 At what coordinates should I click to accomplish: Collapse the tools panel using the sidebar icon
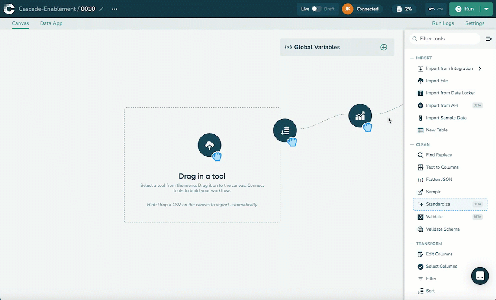point(489,39)
